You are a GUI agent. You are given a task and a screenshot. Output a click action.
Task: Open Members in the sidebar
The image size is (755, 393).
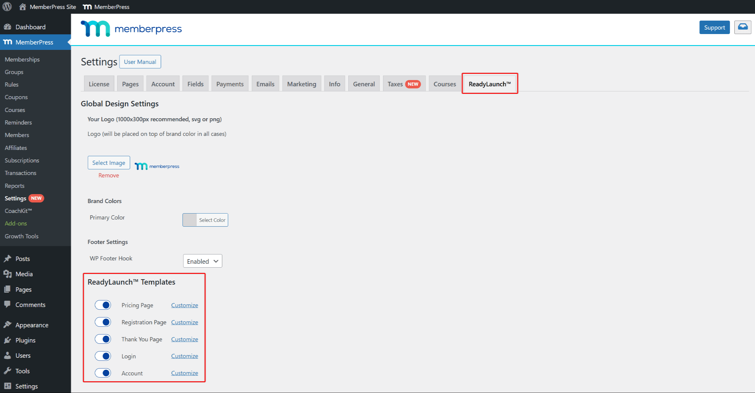click(x=17, y=135)
